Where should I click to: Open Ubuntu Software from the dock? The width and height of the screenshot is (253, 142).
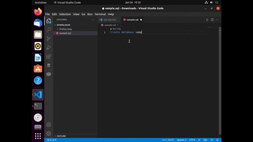[38, 69]
